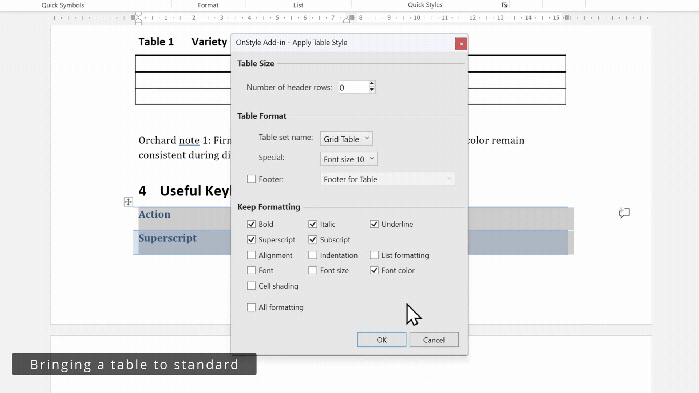Click the Action table header cell
The height and width of the screenshot is (393, 699).
[x=154, y=214]
